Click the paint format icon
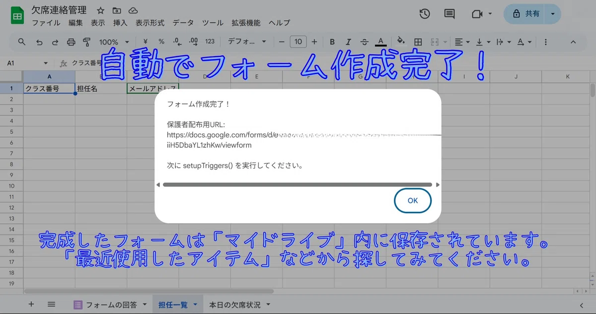The width and height of the screenshot is (596, 314). [87, 42]
